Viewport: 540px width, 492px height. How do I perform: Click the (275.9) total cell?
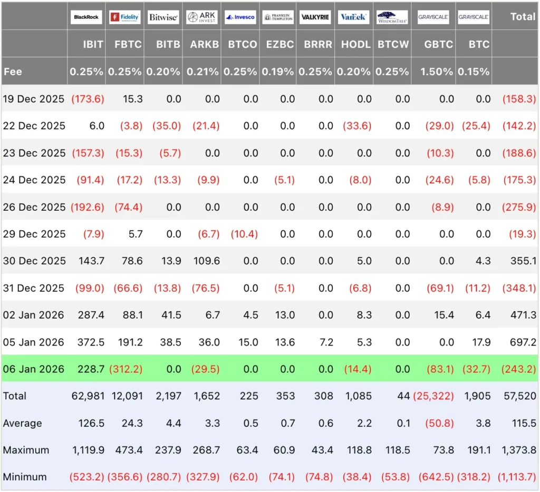(x=519, y=207)
